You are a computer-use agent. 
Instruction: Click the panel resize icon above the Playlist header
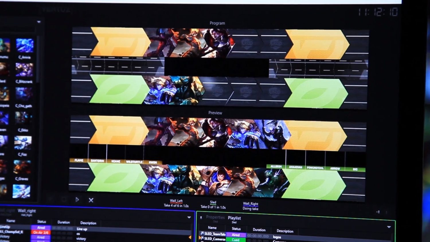(x=378, y=212)
